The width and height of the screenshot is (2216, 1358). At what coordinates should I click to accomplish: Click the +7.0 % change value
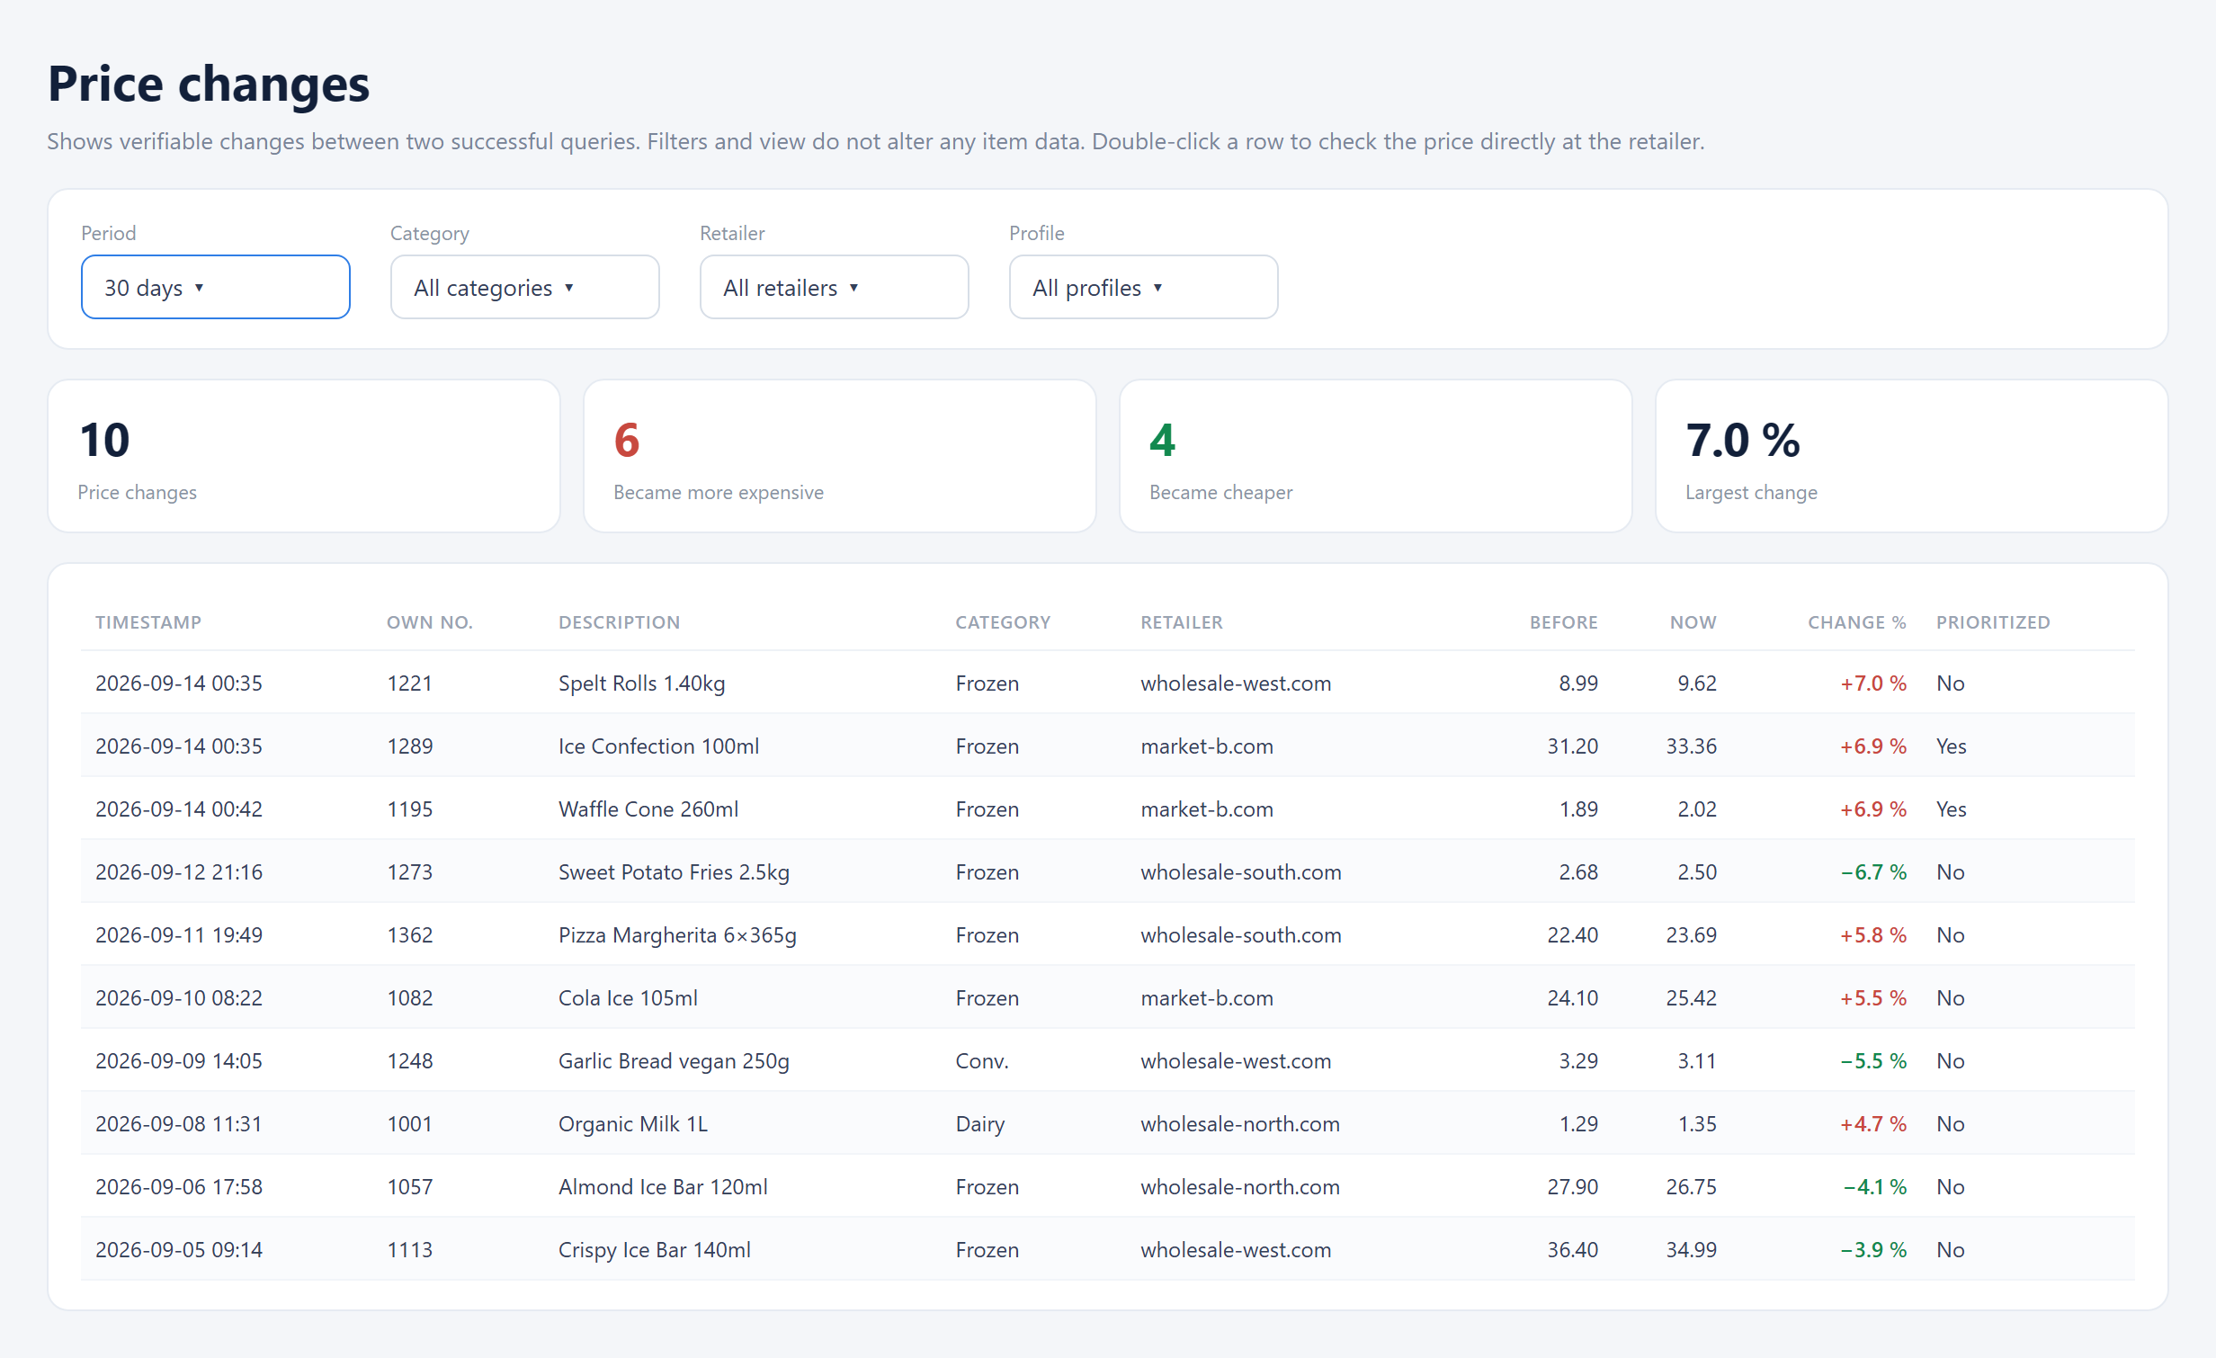coord(1873,683)
